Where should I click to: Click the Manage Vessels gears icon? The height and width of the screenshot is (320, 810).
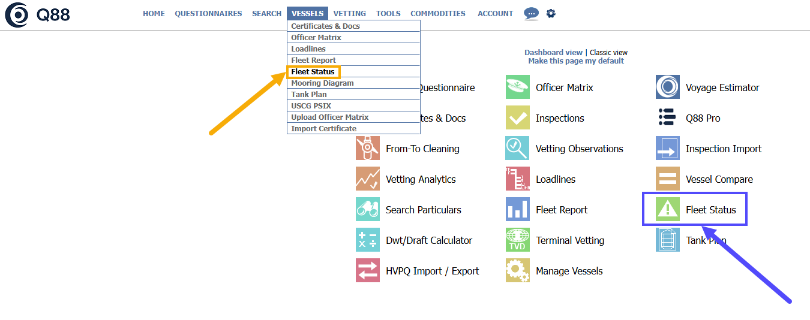tap(517, 271)
